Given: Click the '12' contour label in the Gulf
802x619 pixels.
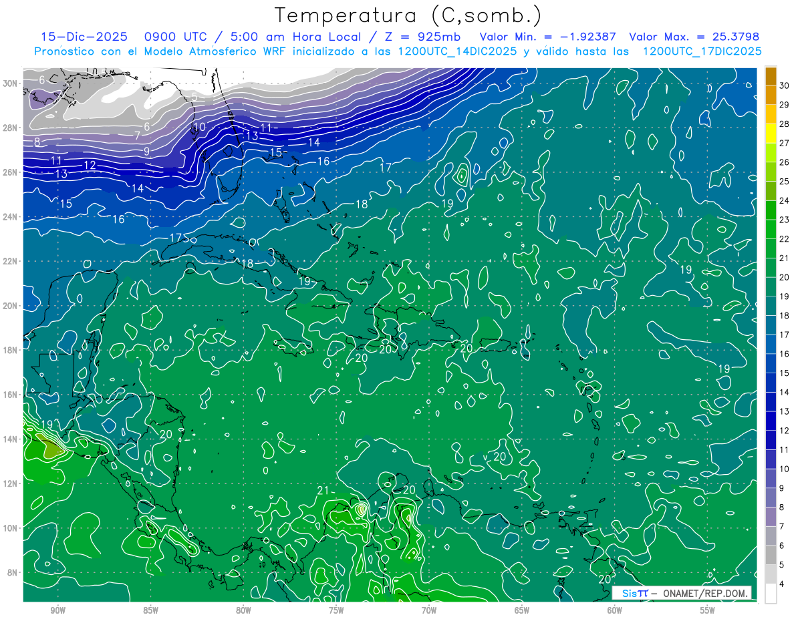Looking at the screenshot, I should [90, 165].
